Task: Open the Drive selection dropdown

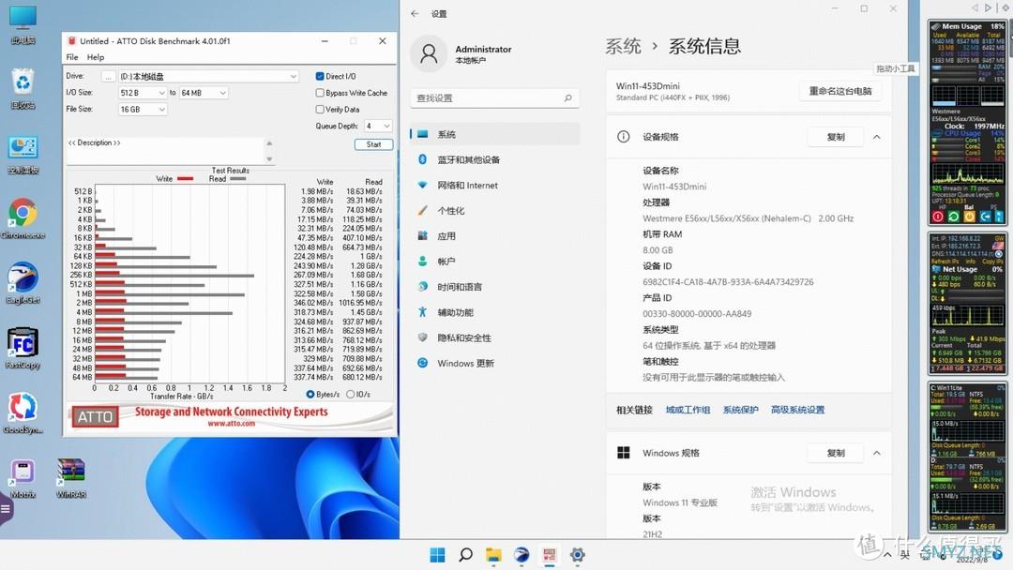Action: click(208, 76)
